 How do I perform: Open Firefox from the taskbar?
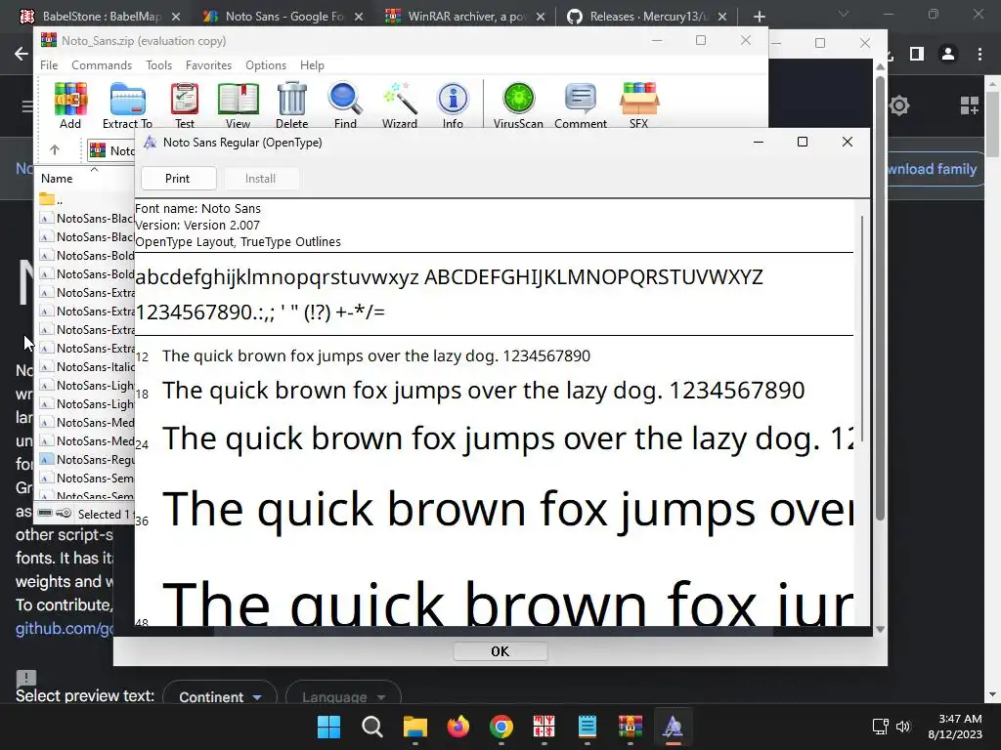click(x=457, y=727)
